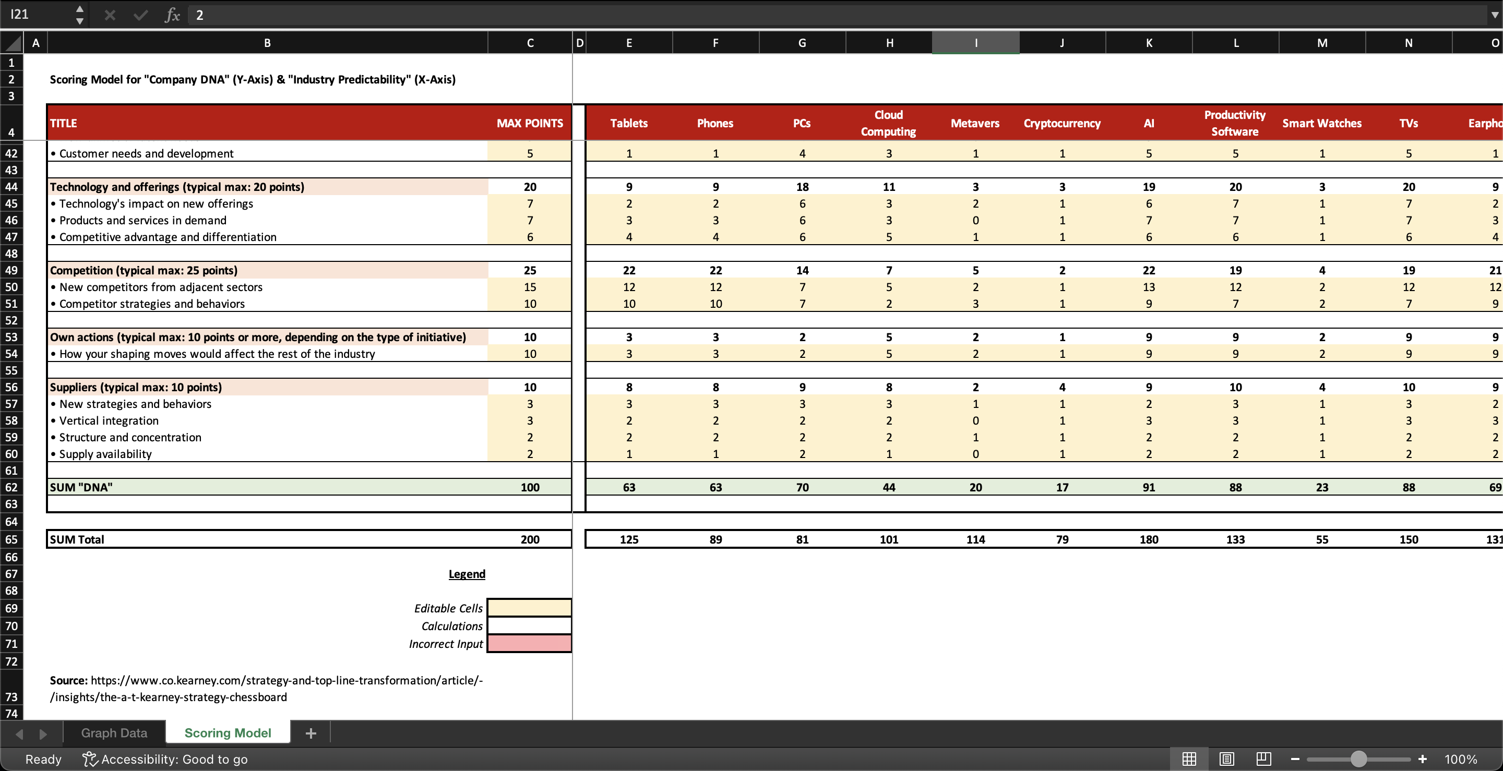This screenshot has height=771, width=1503.
Task: Add a new sheet with plus button
Action: point(311,733)
